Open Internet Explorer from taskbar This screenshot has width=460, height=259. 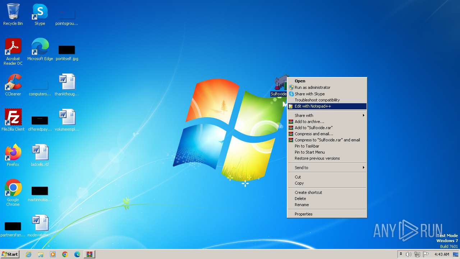click(28, 254)
